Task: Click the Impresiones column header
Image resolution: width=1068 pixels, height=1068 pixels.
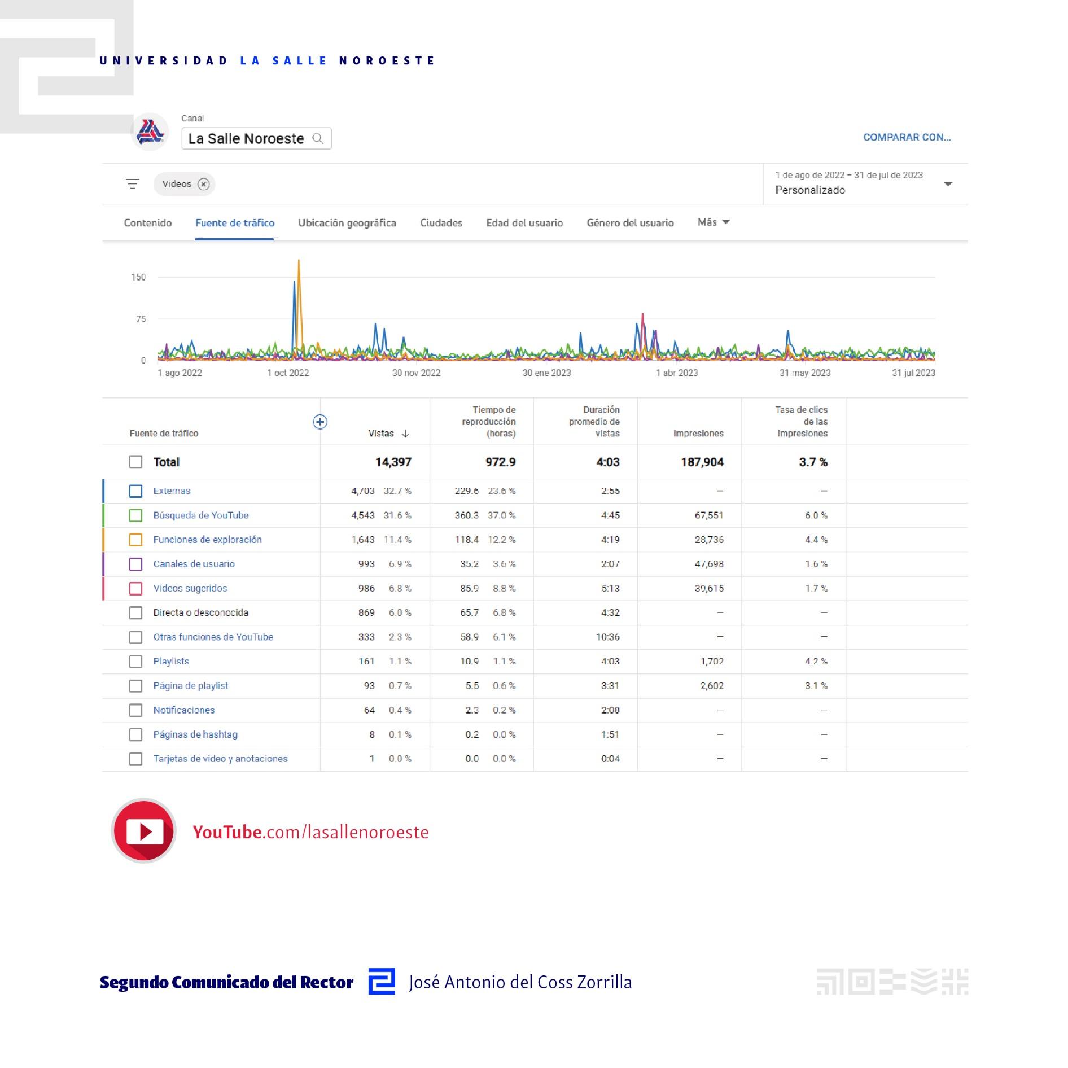Action: coord(698,434)
